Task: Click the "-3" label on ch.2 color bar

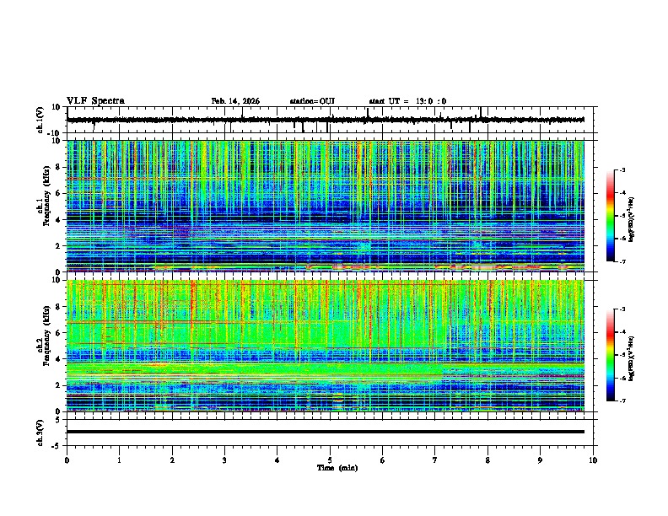Action: [x=622, y=309]
